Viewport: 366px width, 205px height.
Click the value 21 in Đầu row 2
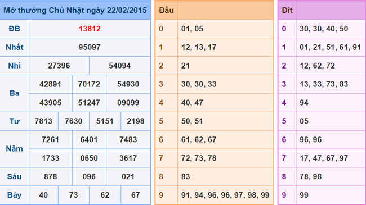point(185,66)
